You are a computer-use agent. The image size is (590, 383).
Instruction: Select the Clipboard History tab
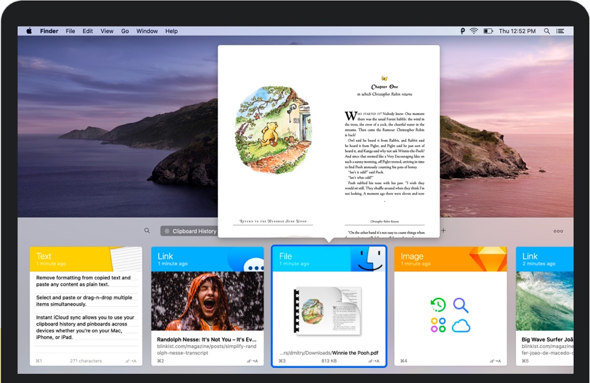[189, 231]
